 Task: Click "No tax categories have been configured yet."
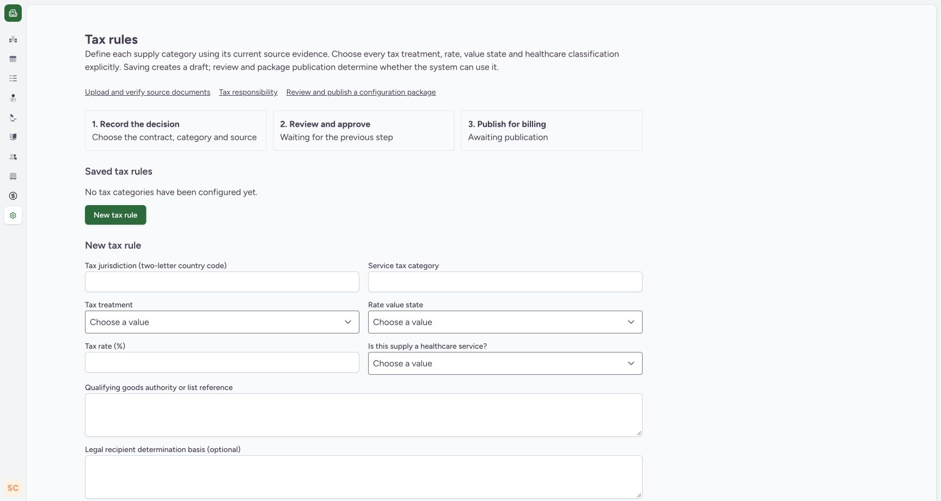[171, 192]
